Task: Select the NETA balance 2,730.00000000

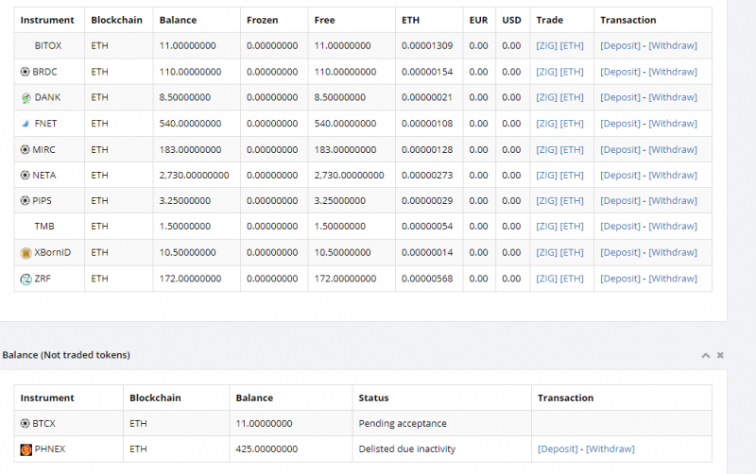Action: (x=195, y=176)
